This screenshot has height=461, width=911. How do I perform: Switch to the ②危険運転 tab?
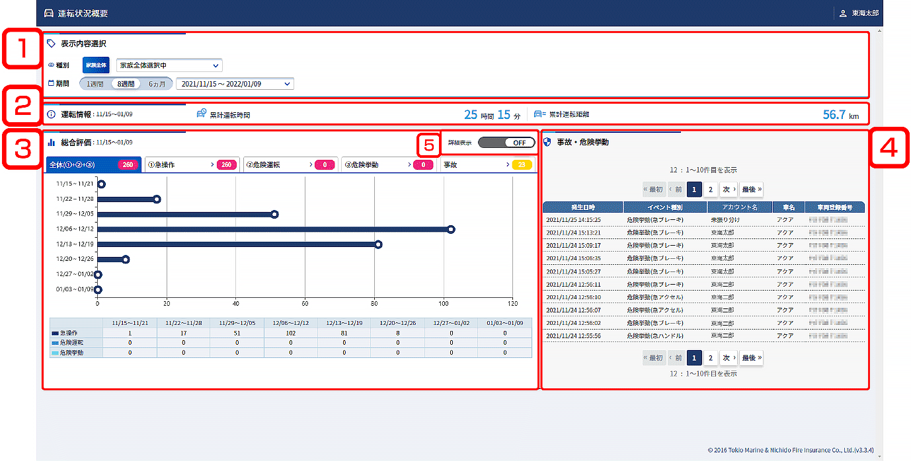pos(290,164)
